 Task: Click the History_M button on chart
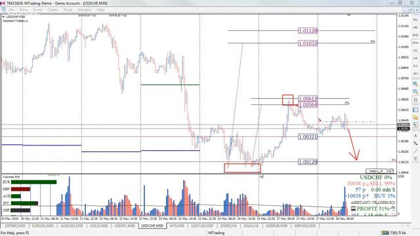pos(376,170)
